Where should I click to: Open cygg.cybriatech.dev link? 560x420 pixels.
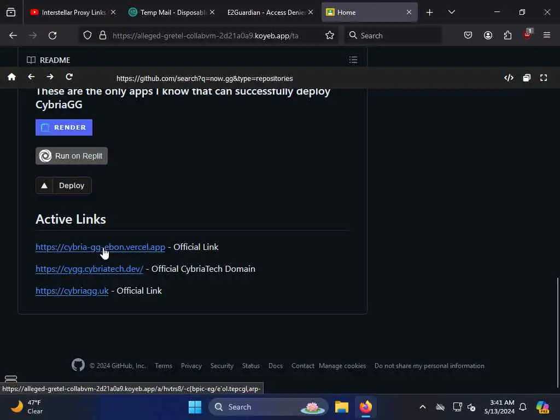pyautogui.click(x=89, y=269)
